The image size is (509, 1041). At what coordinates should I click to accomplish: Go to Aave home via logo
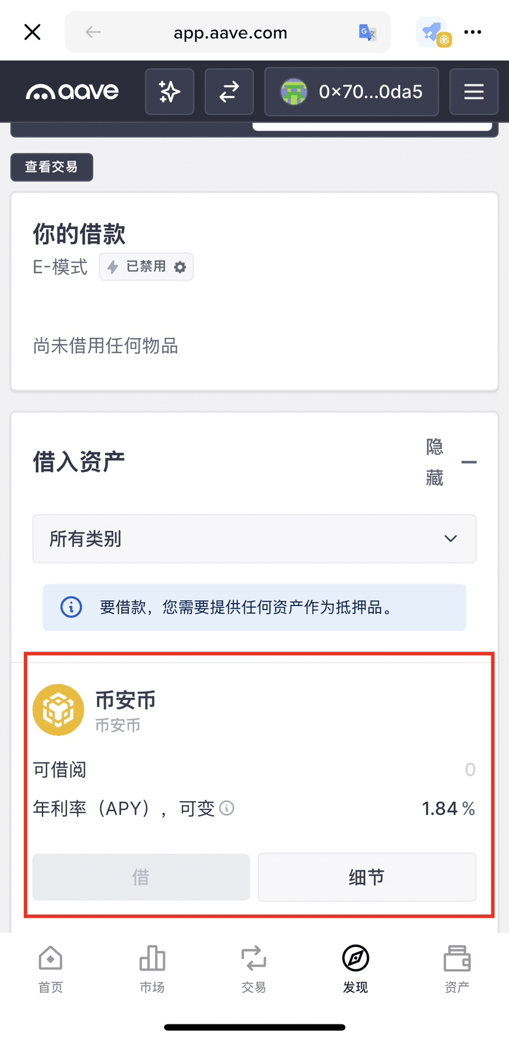(73, 92)
